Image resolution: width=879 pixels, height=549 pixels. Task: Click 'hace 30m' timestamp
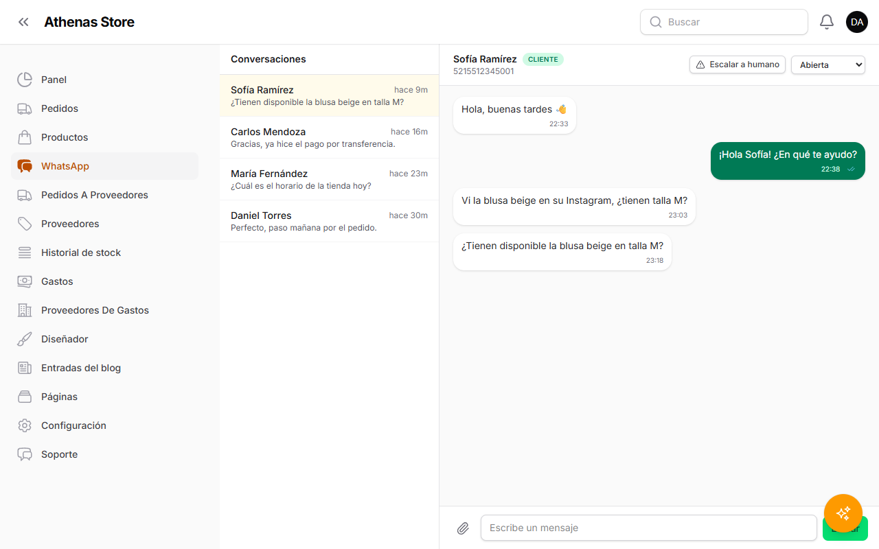click(409, 215)
